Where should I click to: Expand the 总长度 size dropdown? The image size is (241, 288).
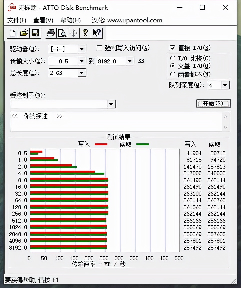pyautogui.click(x=82, y=73)
